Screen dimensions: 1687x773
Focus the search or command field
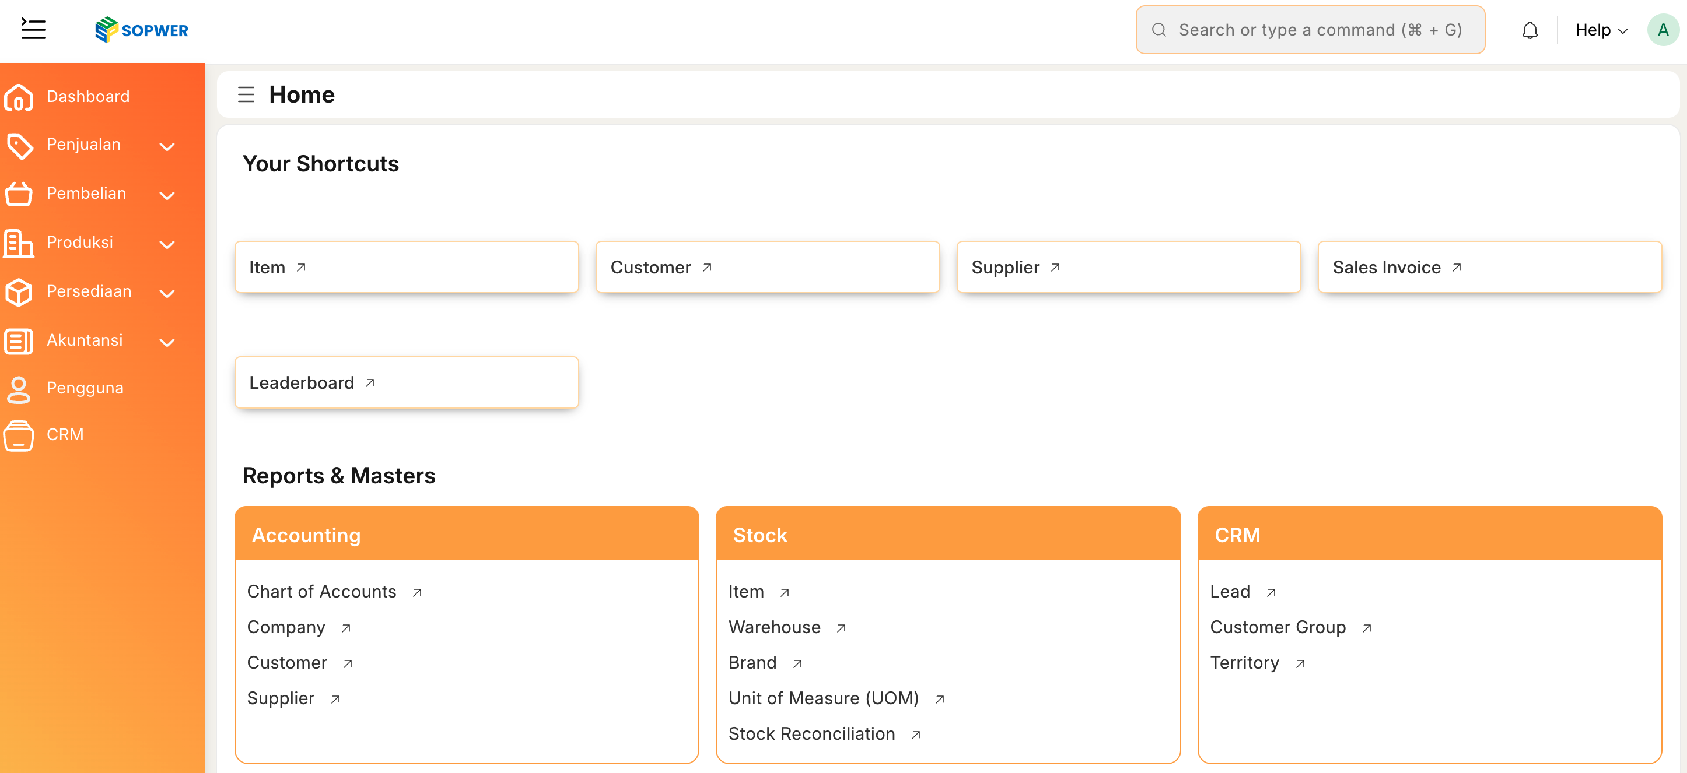[1310, 30]
